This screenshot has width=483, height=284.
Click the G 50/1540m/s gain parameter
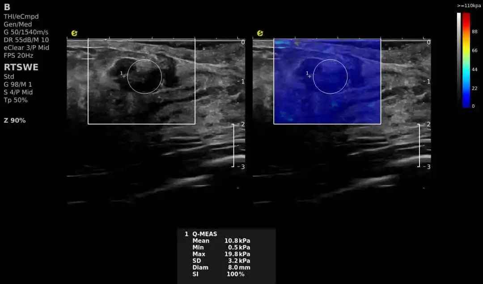point(26,32)
